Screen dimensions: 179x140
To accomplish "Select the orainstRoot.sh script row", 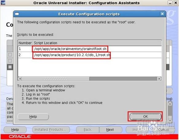I will [x=89, y=49].
